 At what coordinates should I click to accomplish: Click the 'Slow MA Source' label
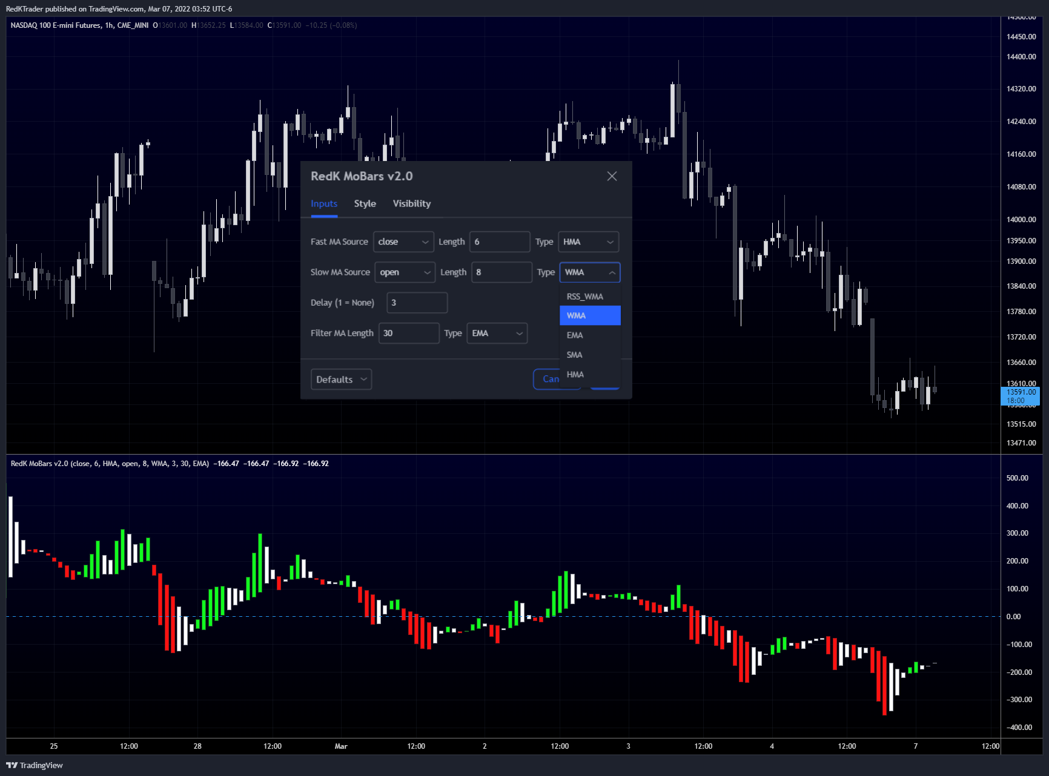(x=340, y=272)
